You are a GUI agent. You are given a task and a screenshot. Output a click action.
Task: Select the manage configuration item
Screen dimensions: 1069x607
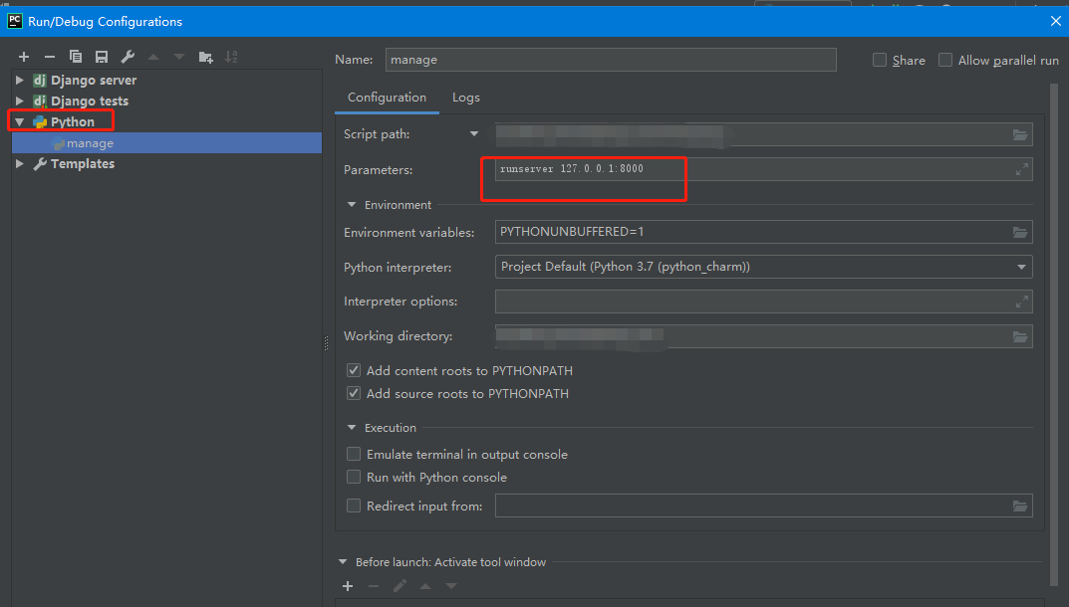point(90,143)
